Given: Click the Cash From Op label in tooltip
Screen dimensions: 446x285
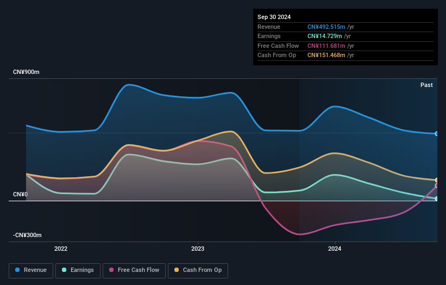Looking at the screenshot, I should pyautogui.click(x=277, y=55).
